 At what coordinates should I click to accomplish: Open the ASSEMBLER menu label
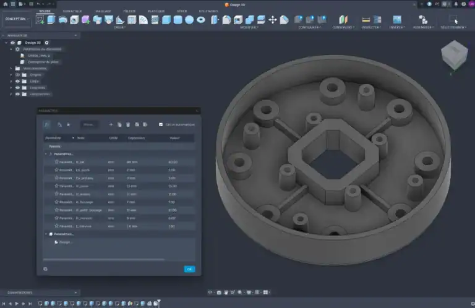(423, 27)
